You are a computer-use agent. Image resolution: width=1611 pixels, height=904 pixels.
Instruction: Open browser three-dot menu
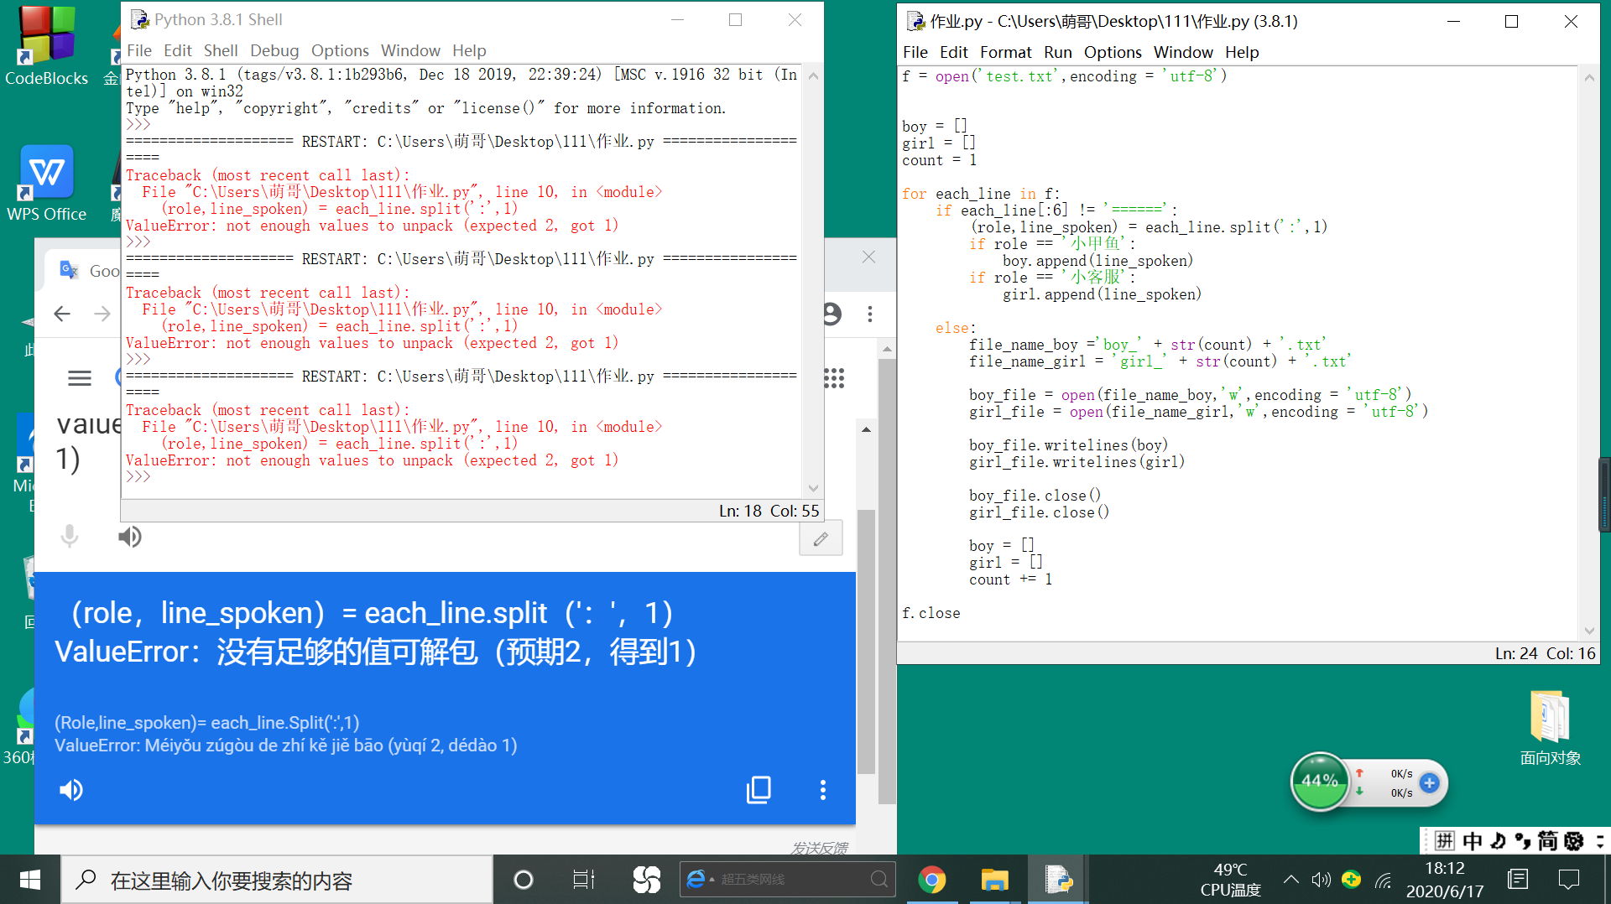point(870,314)
